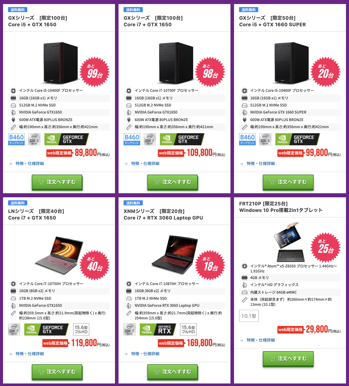The height and width of the screenshot is (386, 349).
Task: Click the GXシリーズ Core i5 + GTX 1660 SUPER title
Action: (272, 21)
